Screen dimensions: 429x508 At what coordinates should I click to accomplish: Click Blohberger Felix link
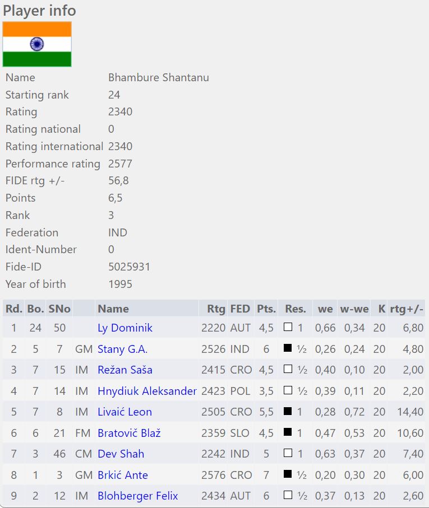(x=137, y=496)
